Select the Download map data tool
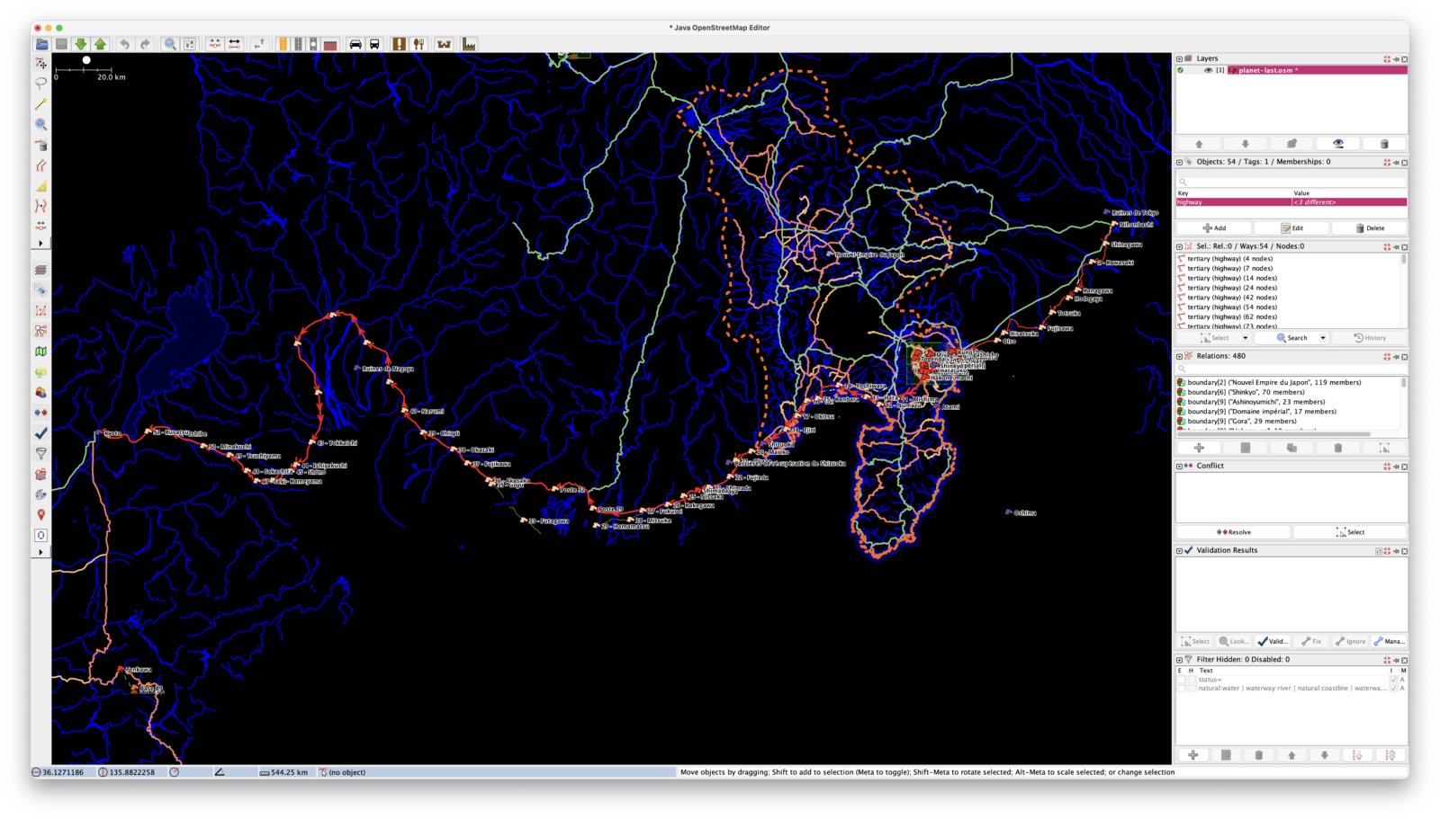 [82, 42]
